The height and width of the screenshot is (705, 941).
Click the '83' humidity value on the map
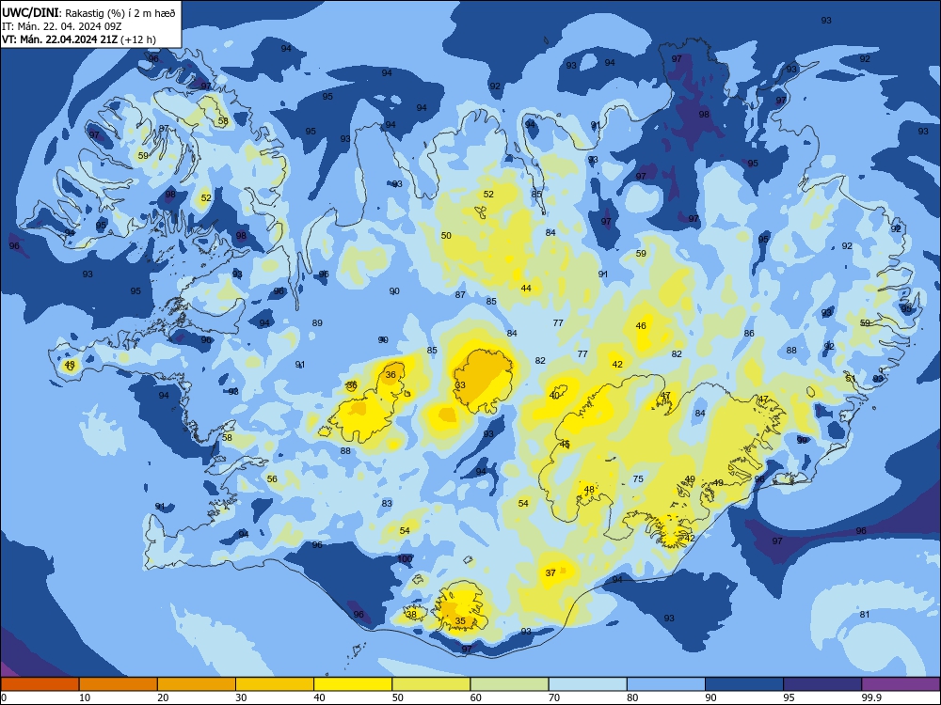(x=387, y=504)
